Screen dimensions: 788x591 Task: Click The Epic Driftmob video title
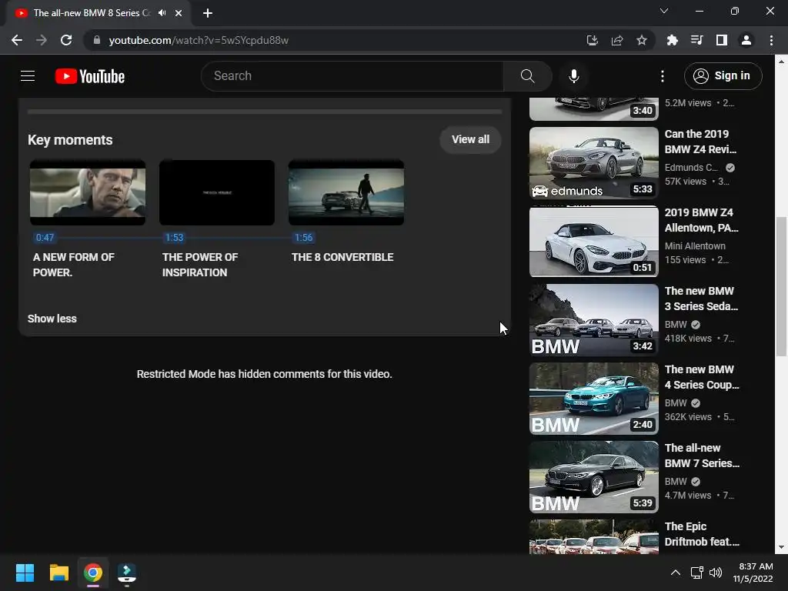[x=702, y=534]
